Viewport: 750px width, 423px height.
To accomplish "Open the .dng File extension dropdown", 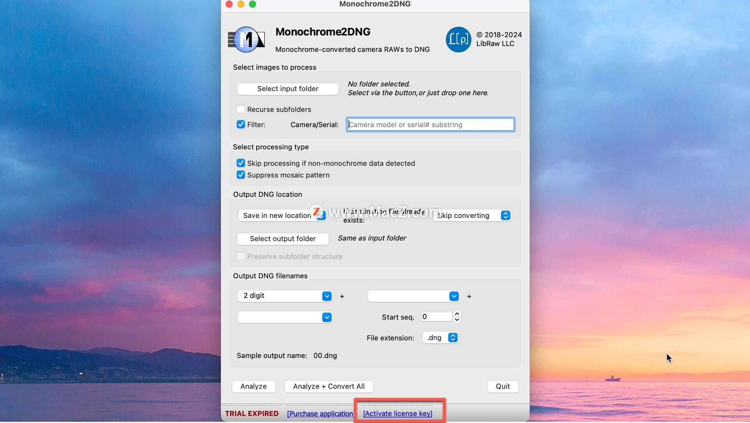I will [441, 337].
